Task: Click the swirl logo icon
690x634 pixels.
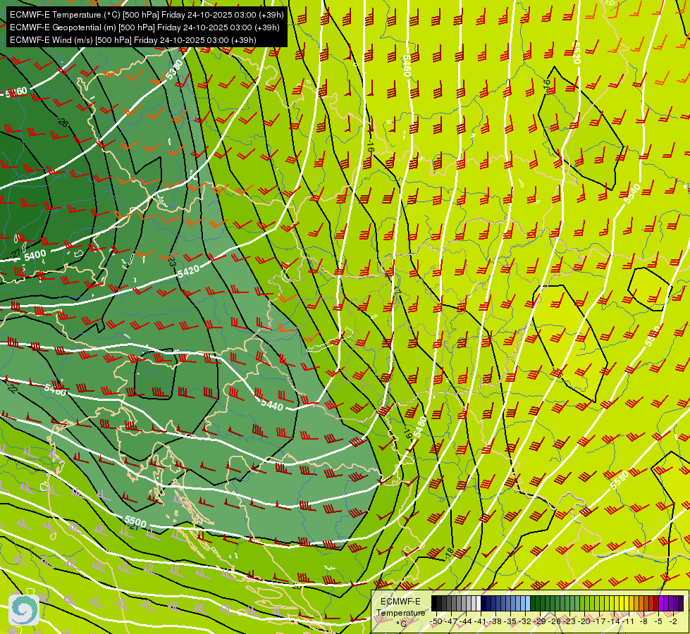Action: coord(24,609)
